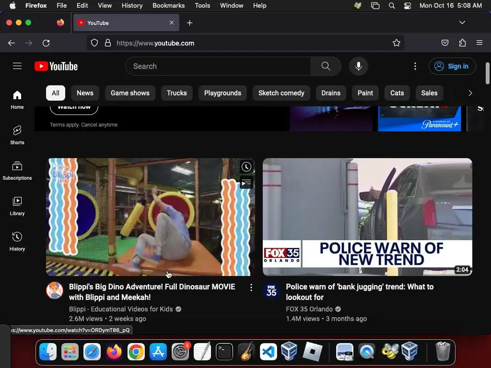Open the View menu
The image size is (491, 368).
point(105,6)
